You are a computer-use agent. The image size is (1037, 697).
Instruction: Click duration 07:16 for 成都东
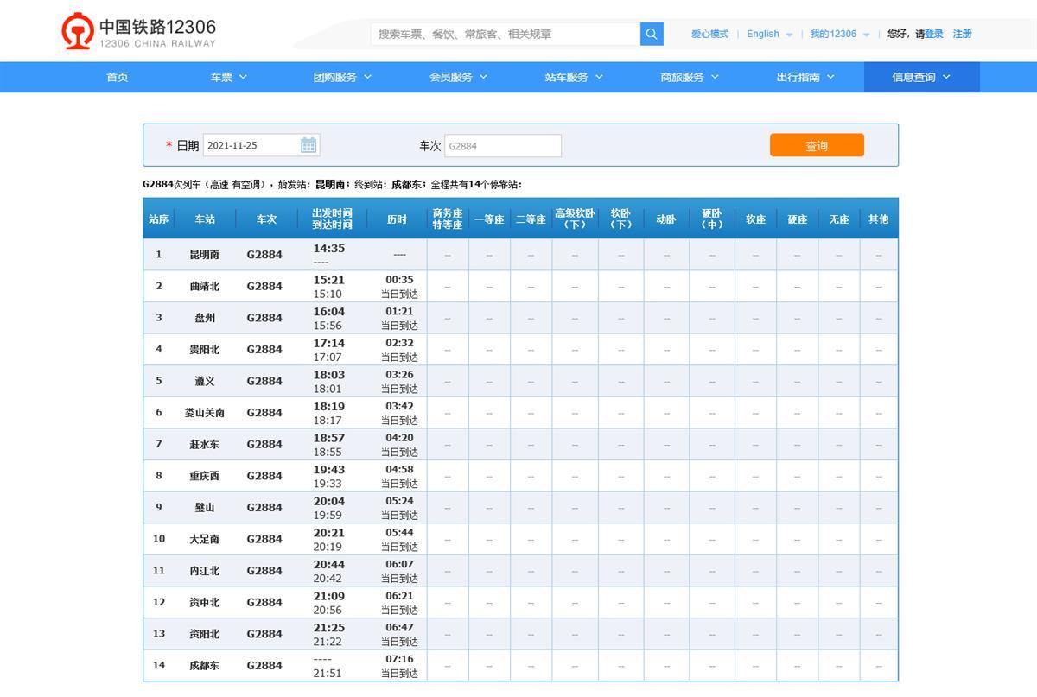[x=399, y=659]
